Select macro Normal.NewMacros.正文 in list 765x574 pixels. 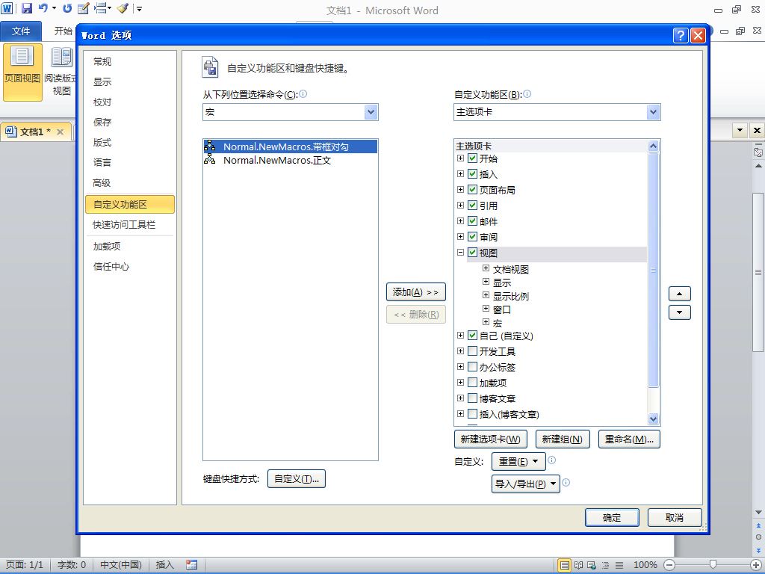coord(290,160)
